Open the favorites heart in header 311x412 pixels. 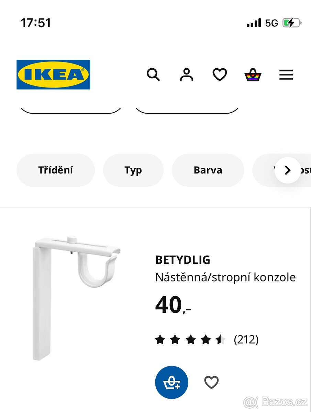click(220, 75)
